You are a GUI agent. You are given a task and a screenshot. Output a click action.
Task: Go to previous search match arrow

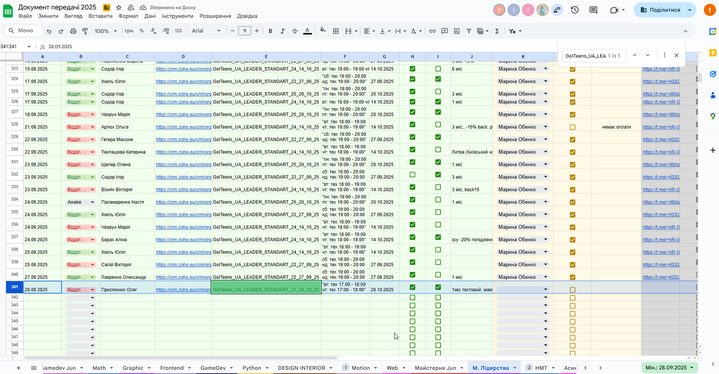click(635, 56)
